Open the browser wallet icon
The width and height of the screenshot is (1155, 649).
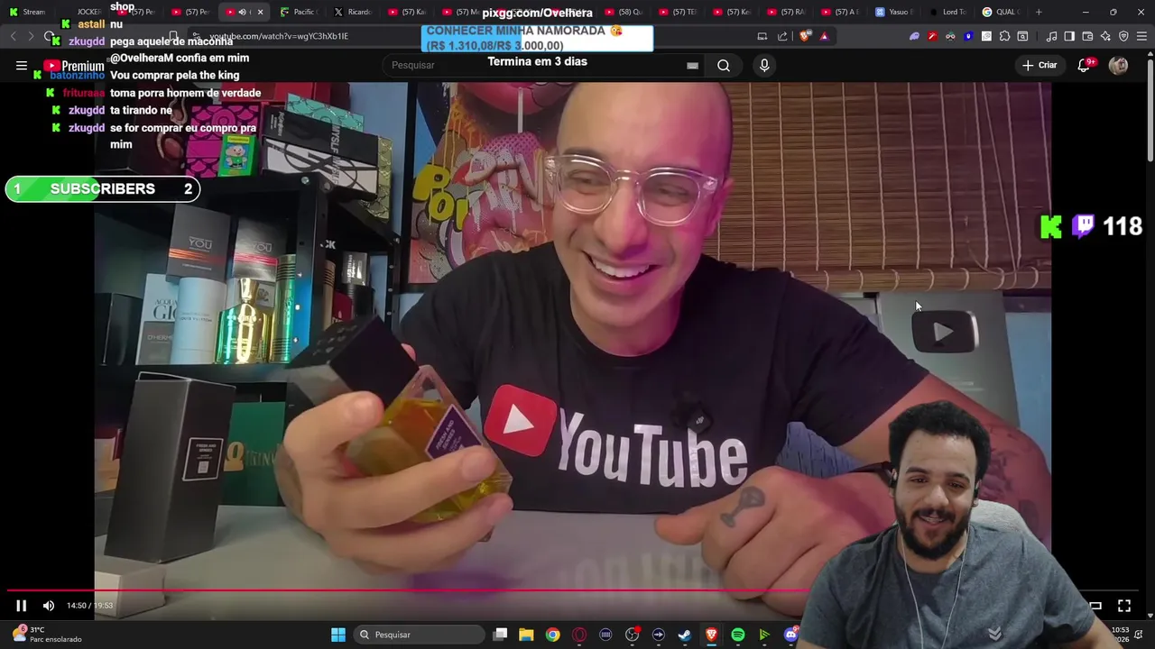(1087, 36)
